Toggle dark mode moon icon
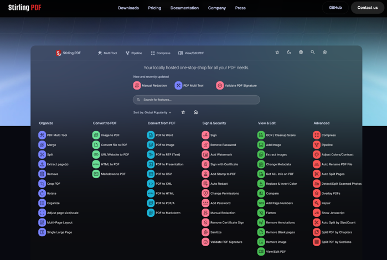Viewport: 387px width, 260px height. (289, 53)
